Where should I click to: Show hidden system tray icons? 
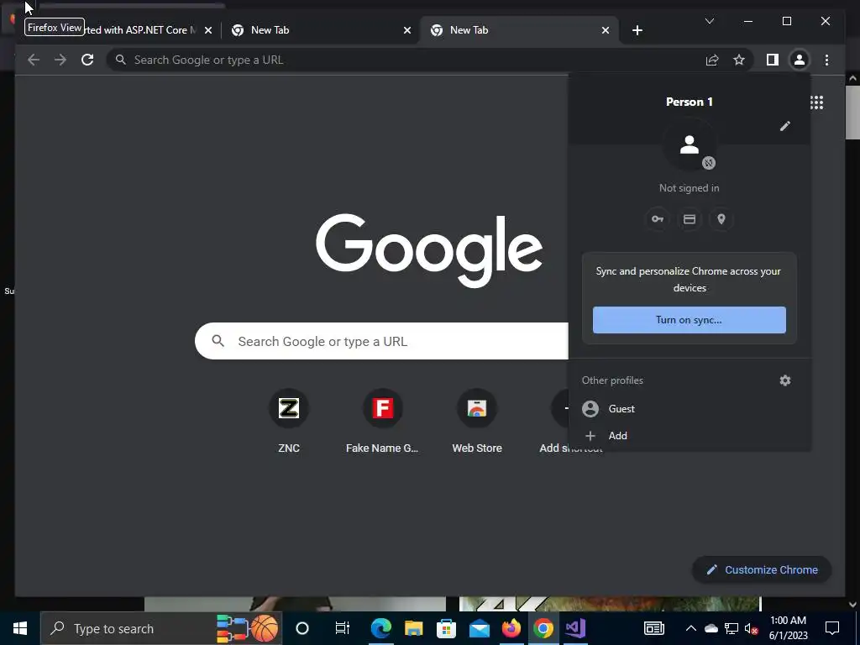pyautogui.click(x=691, y=628)
